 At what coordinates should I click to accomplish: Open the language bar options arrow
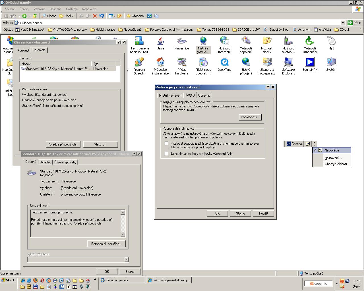point(314,144)
